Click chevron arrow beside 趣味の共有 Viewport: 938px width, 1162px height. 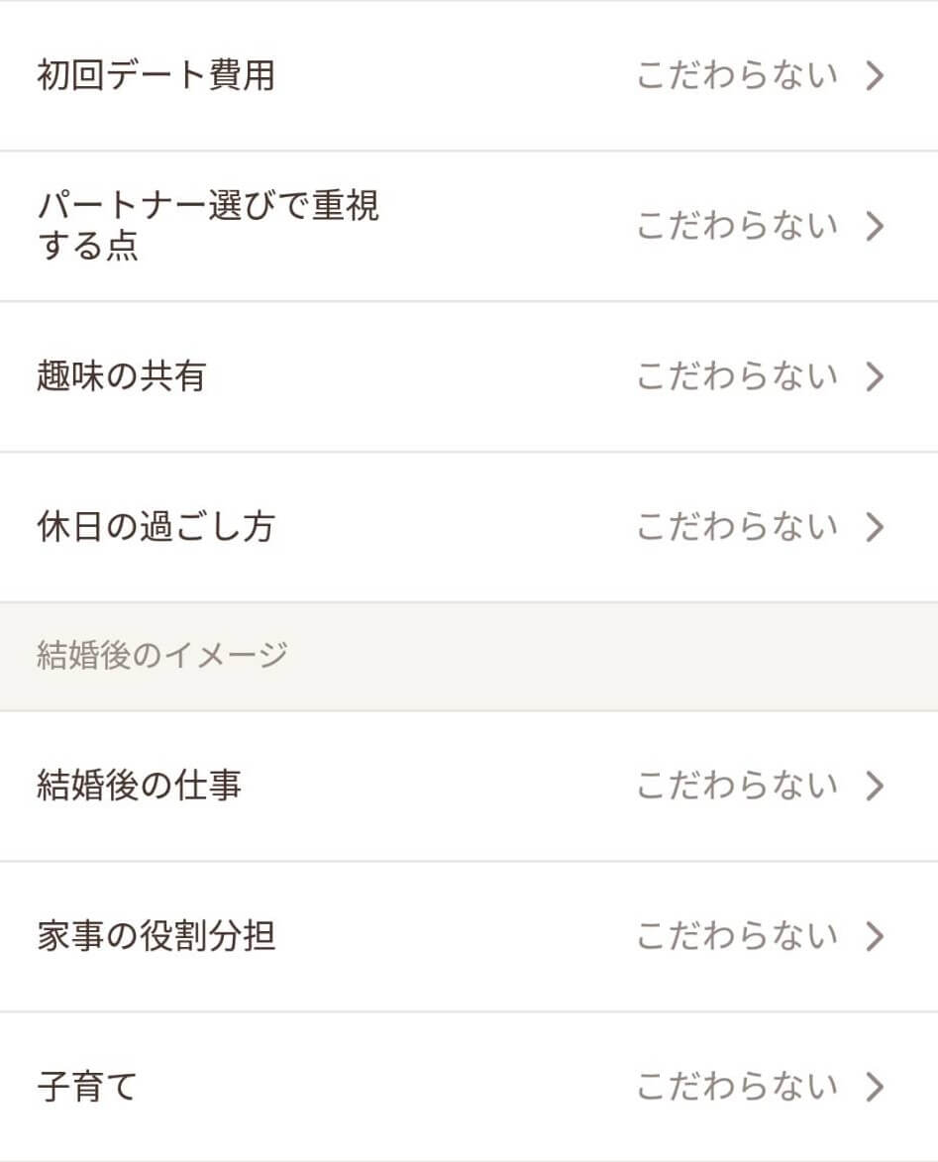875,376
